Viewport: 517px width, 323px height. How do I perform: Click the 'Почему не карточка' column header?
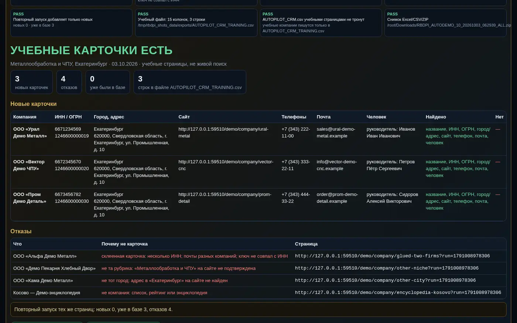(125, 244)
